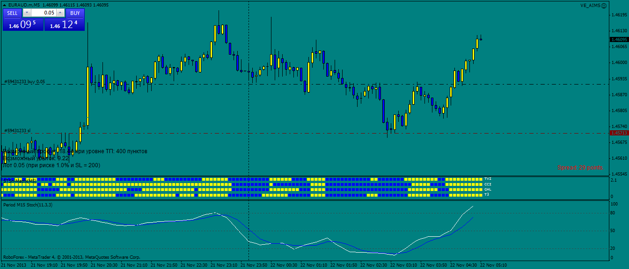
Task: Click the 22 Nov 02:30 time axis label
Action: 373,265
